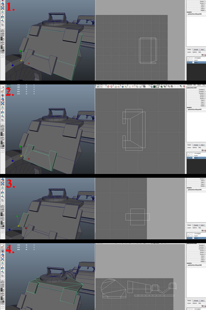Screen dimensions: 206x310
Task: Switch to the Anim tab in screenshot 4
Action: click(x=202, y=300)
